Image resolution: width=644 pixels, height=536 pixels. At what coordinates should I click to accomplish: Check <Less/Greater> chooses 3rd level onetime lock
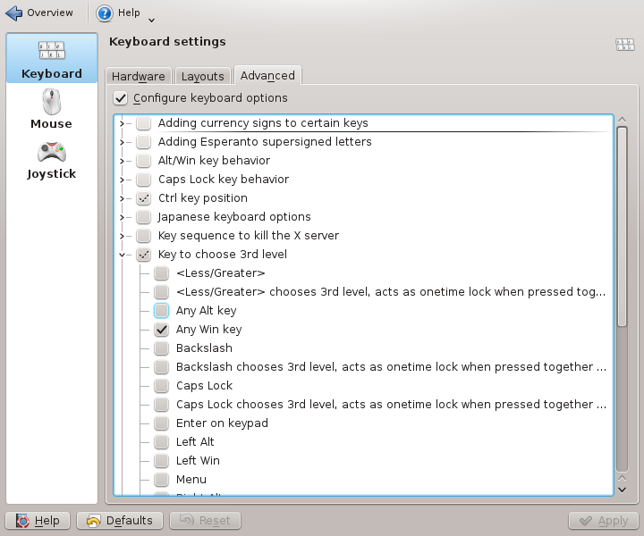point(161,292)
